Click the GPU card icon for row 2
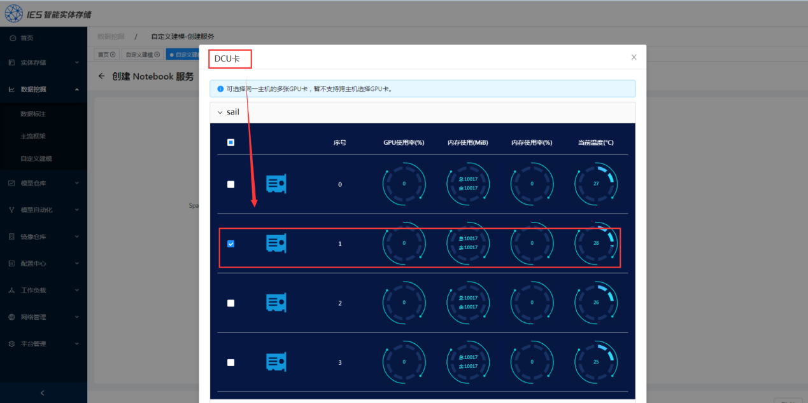 (276, 303)
